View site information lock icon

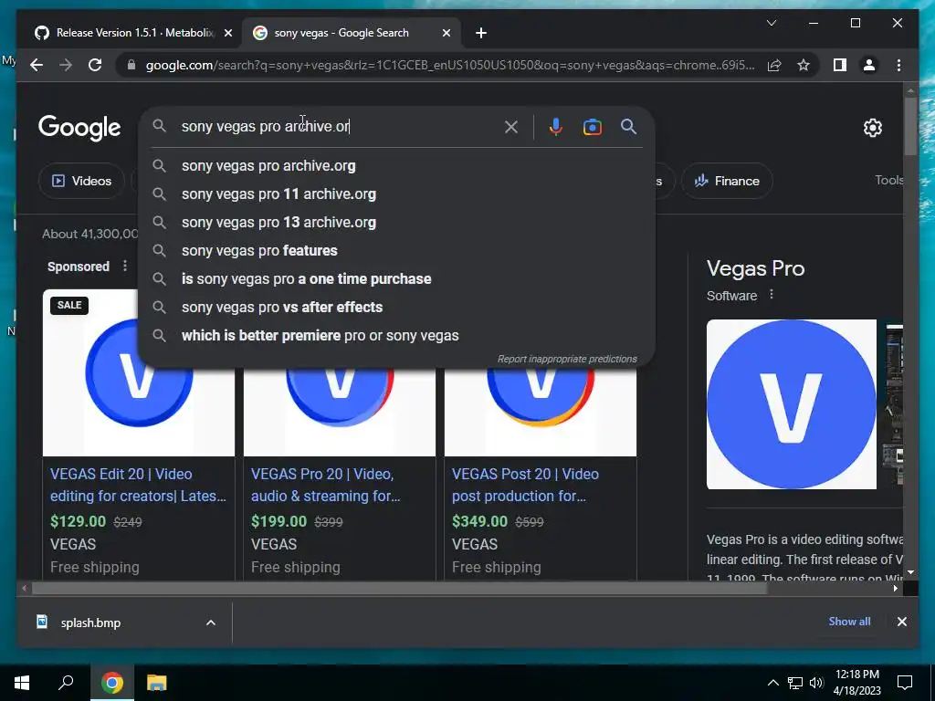(131, 65)
